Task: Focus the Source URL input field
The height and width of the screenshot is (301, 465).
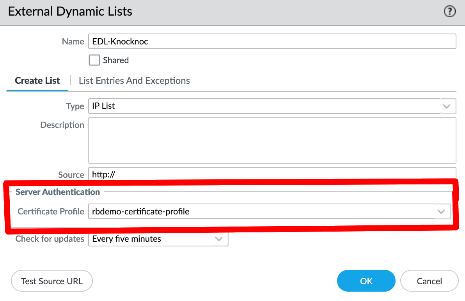Action: (x=272, y=174)
